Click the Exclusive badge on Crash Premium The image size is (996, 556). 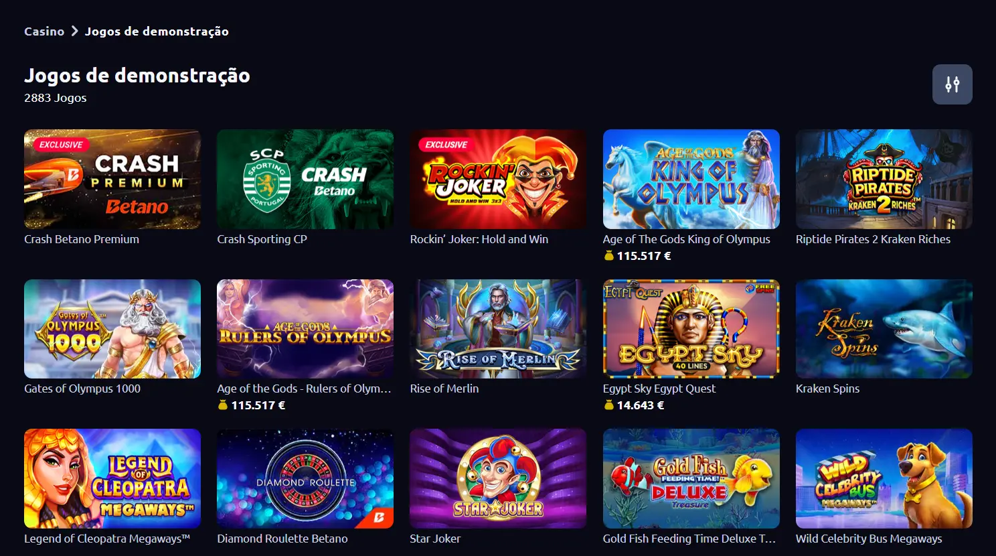pos(60,145)
